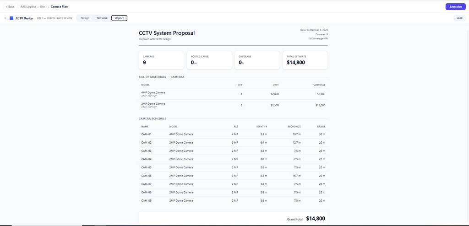
Task: Click the IDENTIFY column header
Action: tap(262, 126)
